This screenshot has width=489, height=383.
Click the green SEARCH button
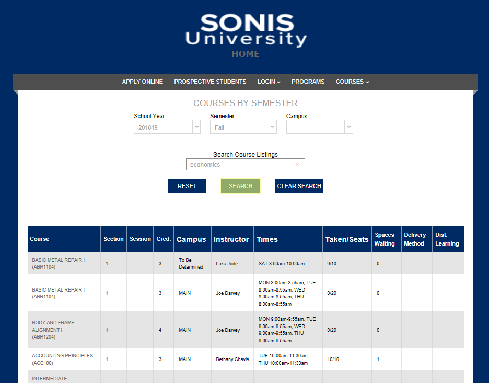pyautogui.click(x=240, y=186)
